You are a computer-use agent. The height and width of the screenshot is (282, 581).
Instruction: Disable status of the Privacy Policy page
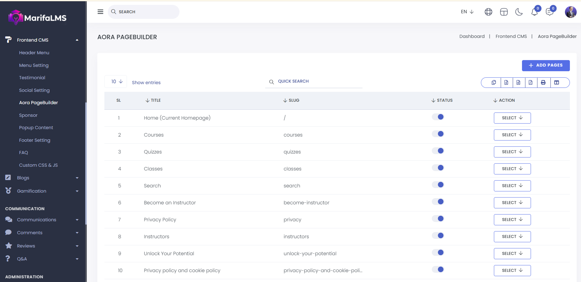tap(438, 219)
